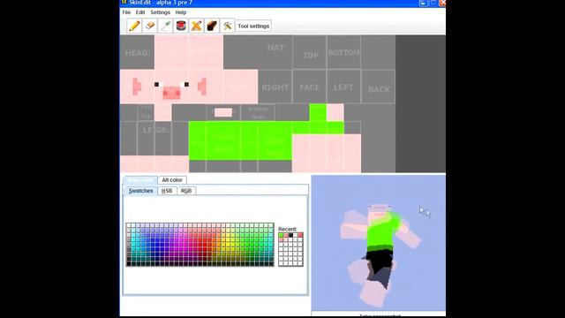
Task: Click the hat FACE template region
Action: coord(310,87)
